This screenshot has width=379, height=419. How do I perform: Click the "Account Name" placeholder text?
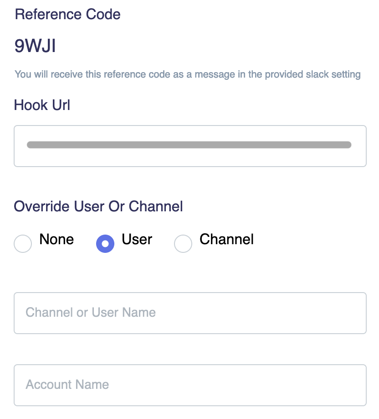coord(67,384)
